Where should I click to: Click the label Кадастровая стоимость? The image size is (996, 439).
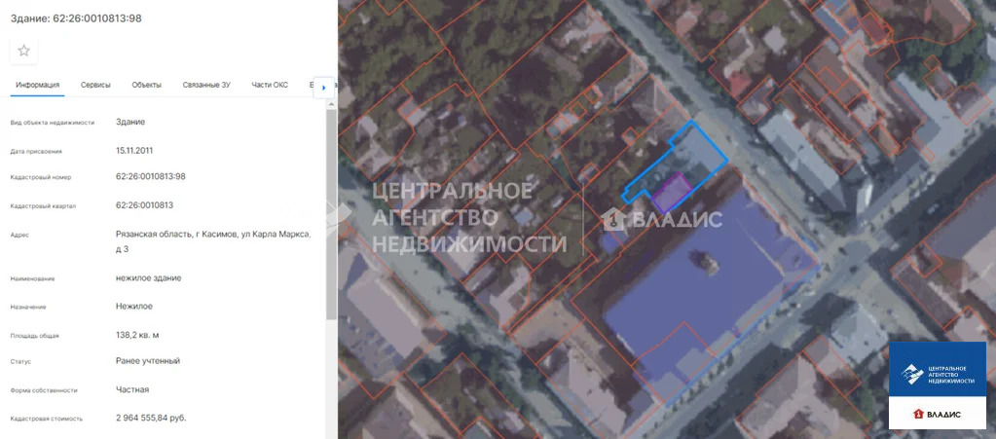click(x=47, y=419)
